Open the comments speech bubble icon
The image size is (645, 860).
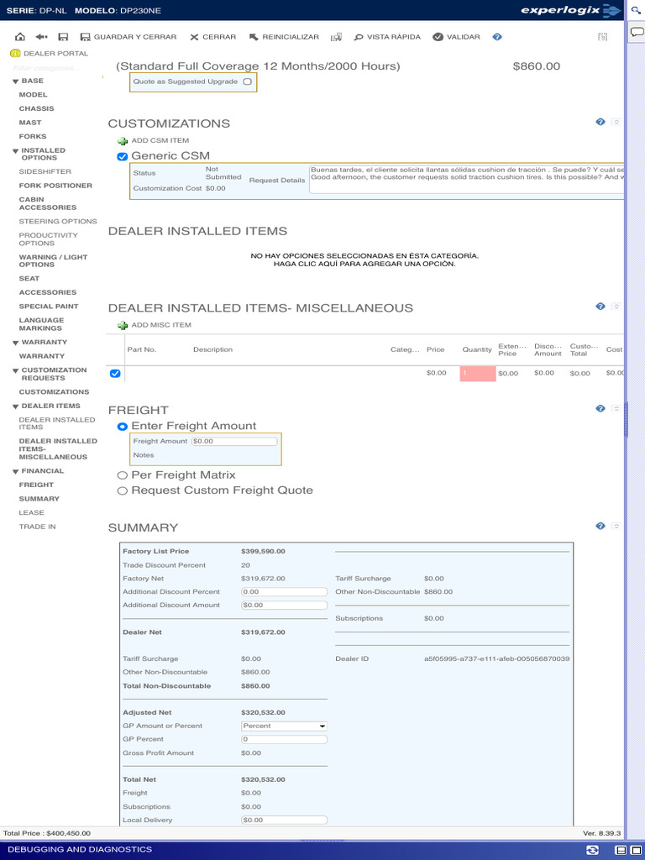coord(637,33)
